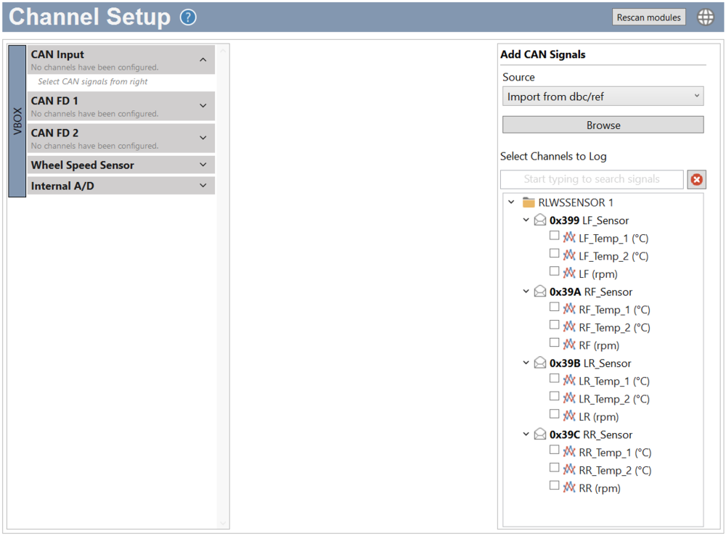Clear the signal search using the red X

(x=696, y=179)
